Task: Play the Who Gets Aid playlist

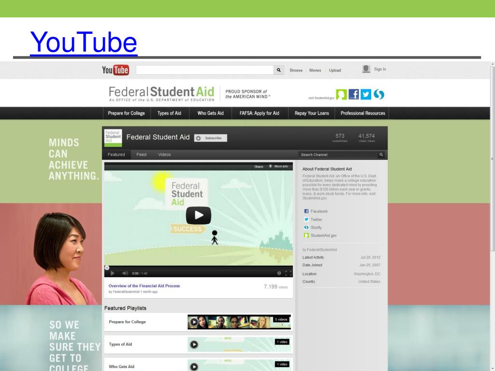Action: point(194,367)
